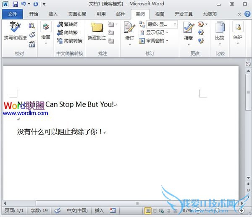
Task: Click the macro recording status icon
Action: [x=113, y=210]
